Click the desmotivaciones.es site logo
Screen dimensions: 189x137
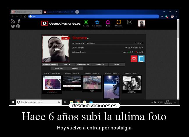(61, 23)
